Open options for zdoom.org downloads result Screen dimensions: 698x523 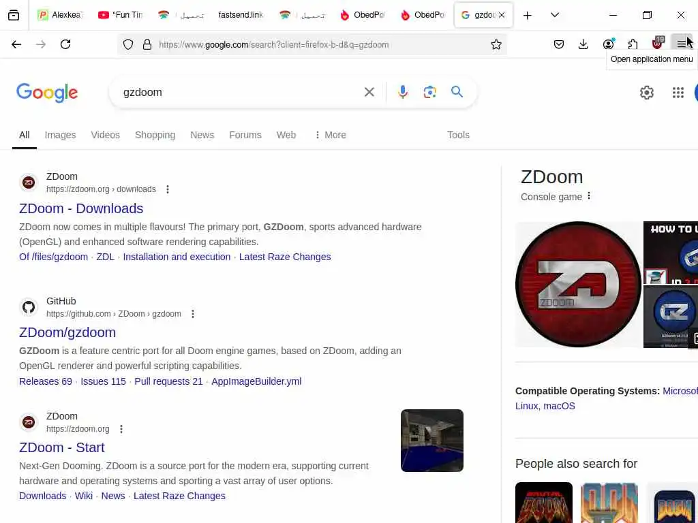pos(168,189)
